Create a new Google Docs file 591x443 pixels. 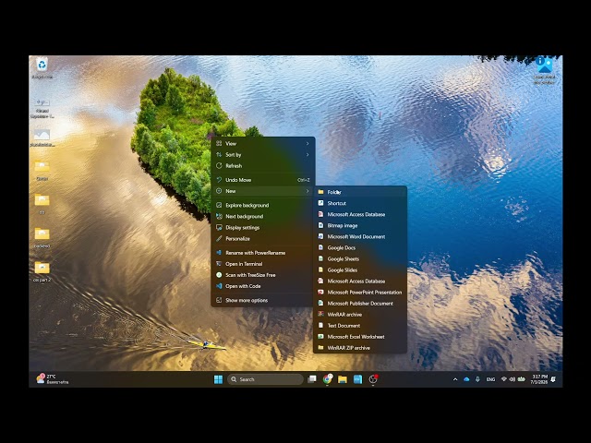[x=360, y=248]
